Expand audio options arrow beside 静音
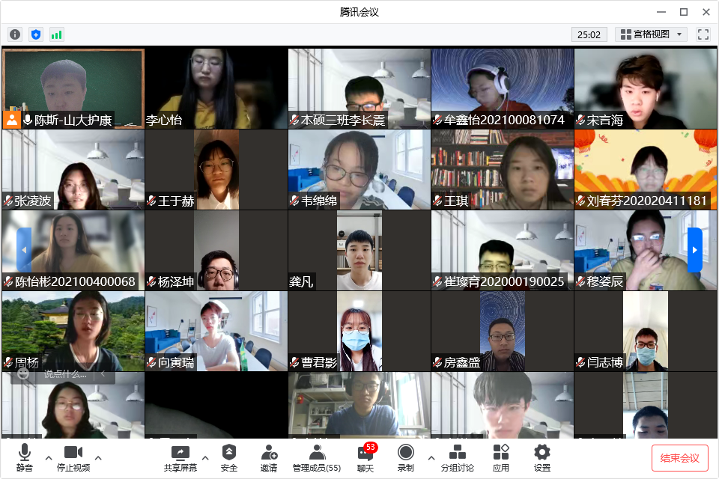 (49, 457)
